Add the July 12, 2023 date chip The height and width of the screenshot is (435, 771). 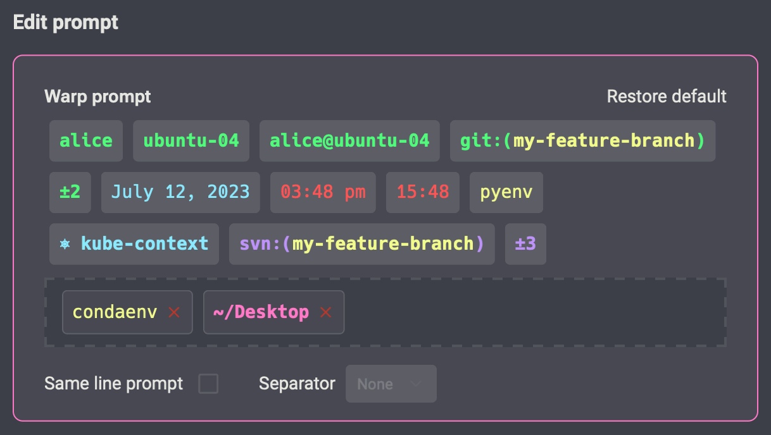click(x=180, y=192)
